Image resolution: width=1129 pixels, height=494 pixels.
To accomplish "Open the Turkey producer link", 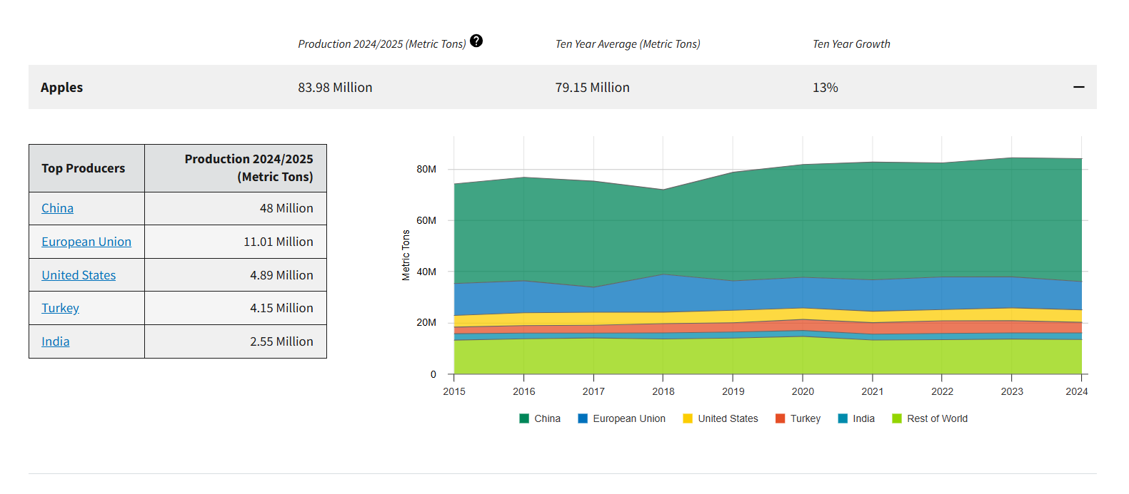I will pos(60,308).
